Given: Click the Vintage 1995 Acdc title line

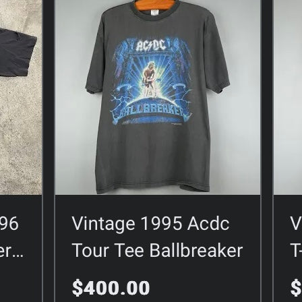Looking at the screenshot, I should pyautogui.click(x=150, y=224).
